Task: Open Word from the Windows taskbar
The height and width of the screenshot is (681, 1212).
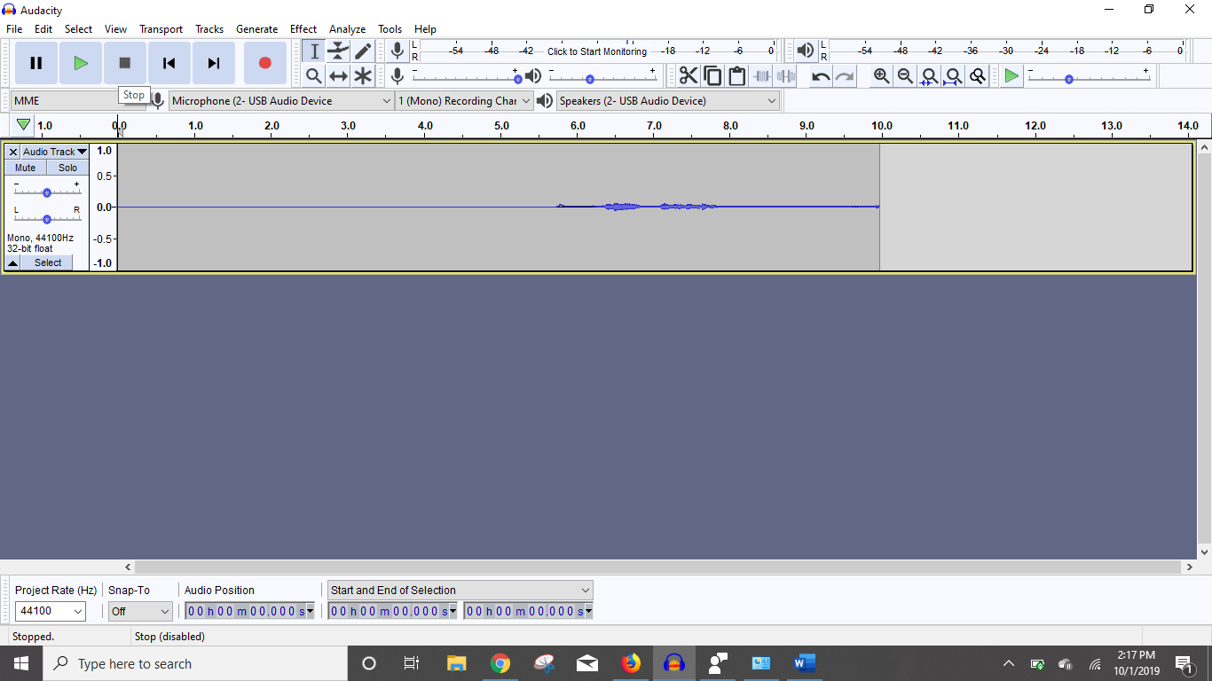Action: [x=804, y=663]
